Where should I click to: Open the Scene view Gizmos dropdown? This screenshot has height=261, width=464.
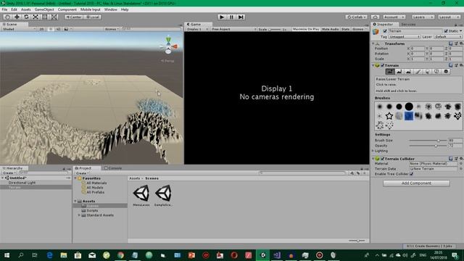pos(112,29)
